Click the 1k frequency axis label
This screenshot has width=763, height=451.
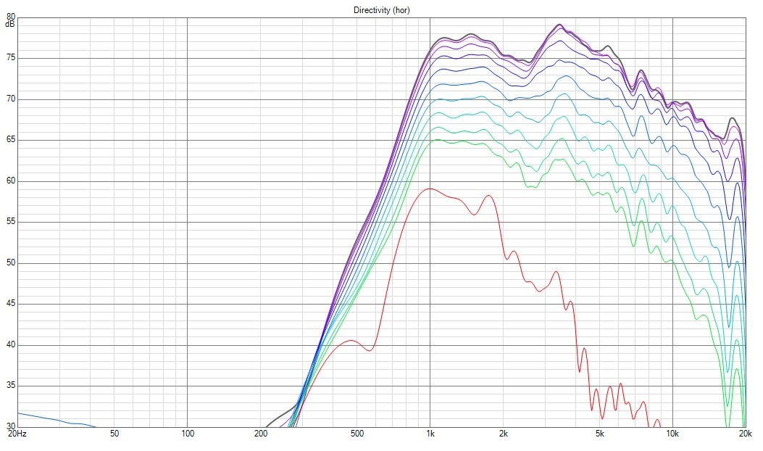430,434
